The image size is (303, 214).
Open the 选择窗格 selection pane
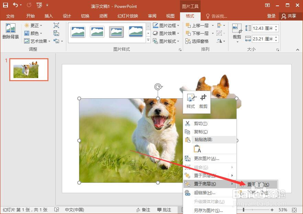coord(197,41)
